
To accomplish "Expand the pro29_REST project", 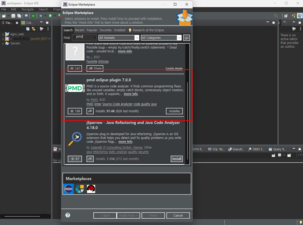I will point(3,39).
